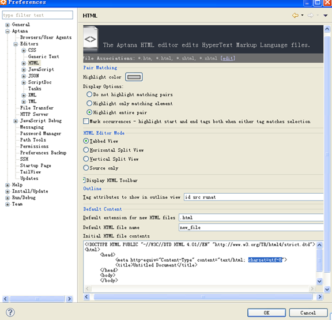Expand the ScriptDoc editor node
This screenshot has height=320, width=332.
[24, 82]
